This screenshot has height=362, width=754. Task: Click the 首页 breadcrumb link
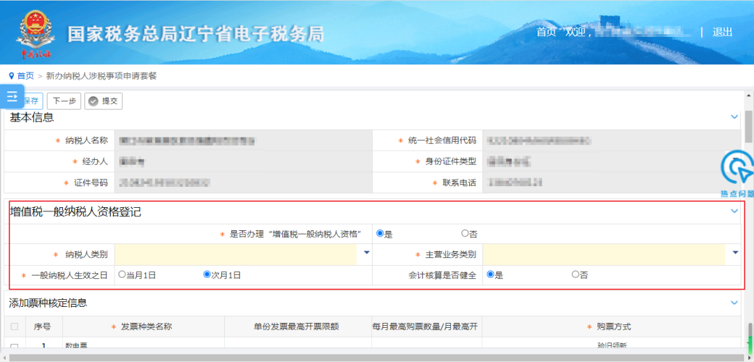pyautogui.click(x=26, y=76)
